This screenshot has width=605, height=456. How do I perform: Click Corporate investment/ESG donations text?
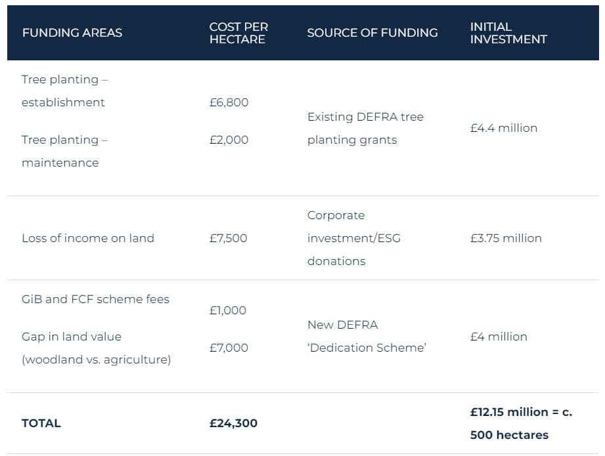pyautogui.click(x=354, y=238)
